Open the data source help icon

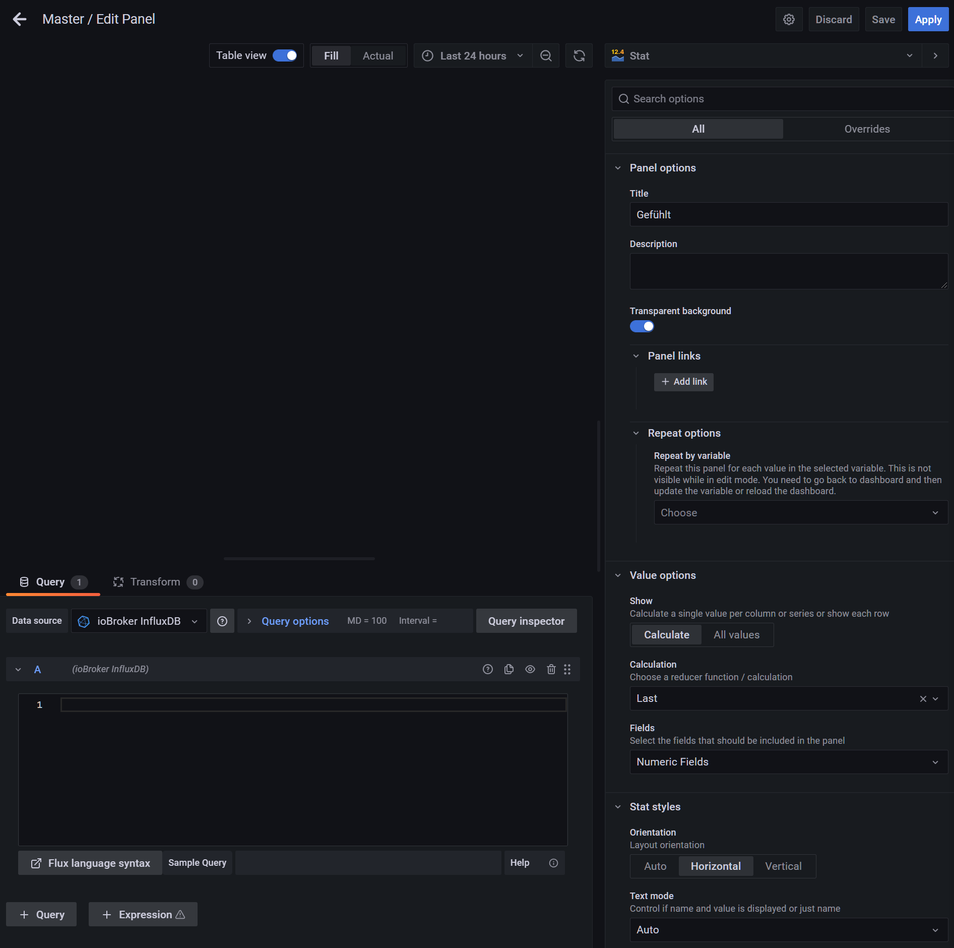[x=222, y=621]
